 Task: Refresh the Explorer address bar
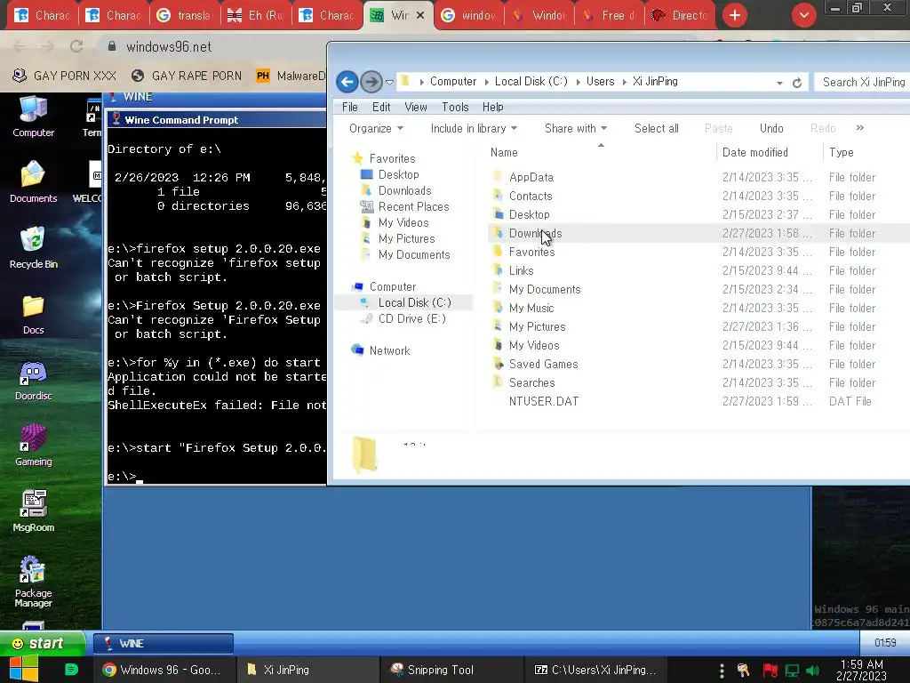pos(797,83)
